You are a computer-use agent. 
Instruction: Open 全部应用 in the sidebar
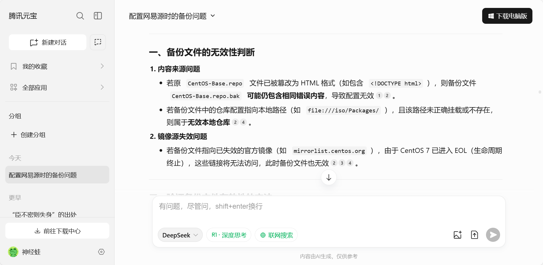click(x=57, y=87)
